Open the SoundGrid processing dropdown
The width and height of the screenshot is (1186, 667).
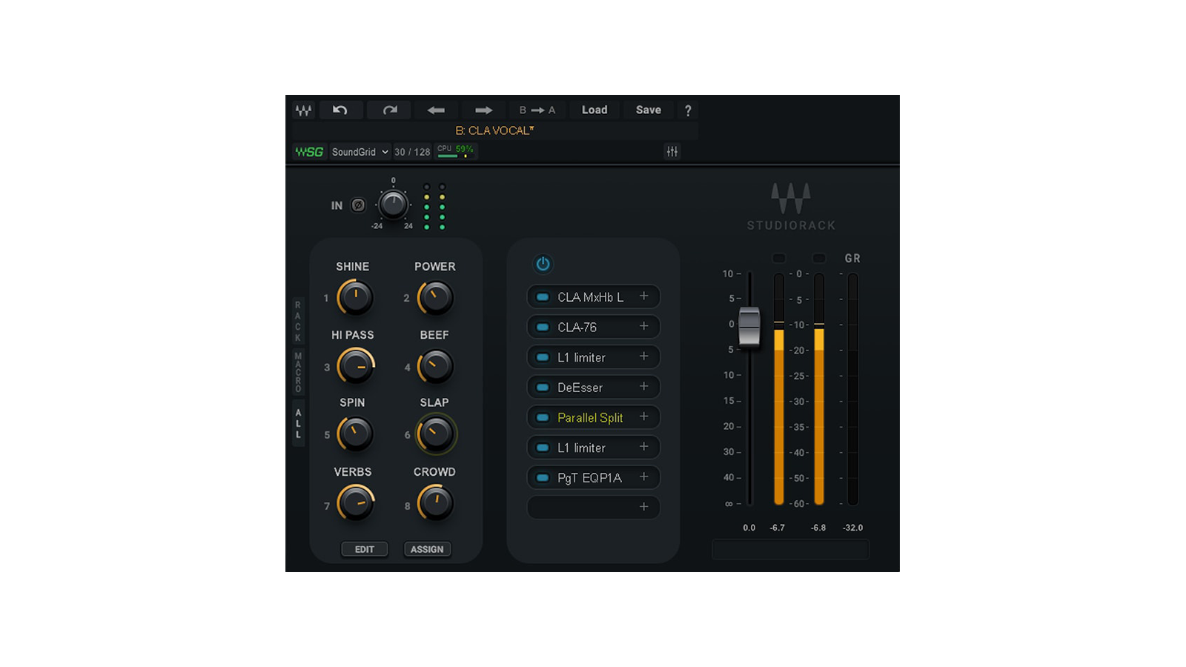(360, 152)
